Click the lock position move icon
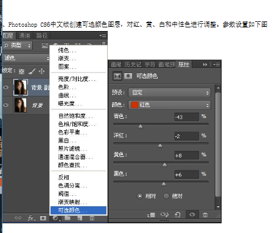The width and height of the screenshot is (280, 233). tap(41, 71)
